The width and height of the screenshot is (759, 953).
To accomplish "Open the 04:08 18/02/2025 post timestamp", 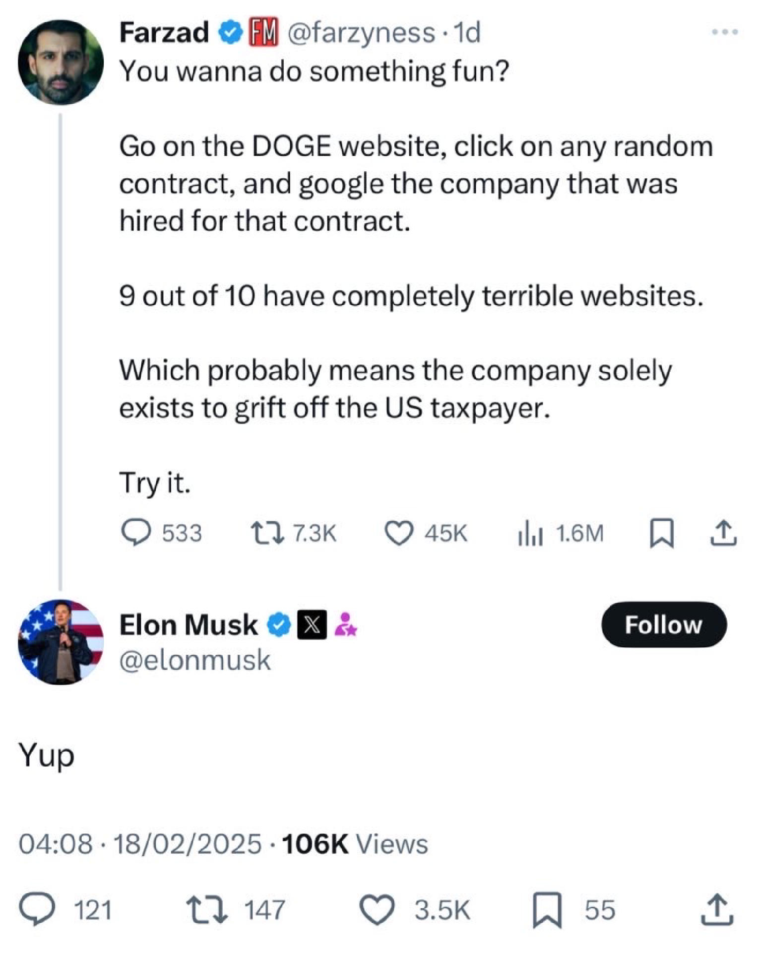I will click(x=140, y=844).
